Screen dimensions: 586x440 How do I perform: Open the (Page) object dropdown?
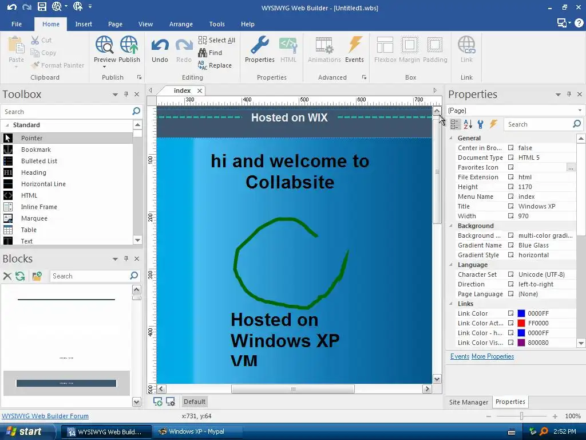pyautogui.click(x=580, y=111)
